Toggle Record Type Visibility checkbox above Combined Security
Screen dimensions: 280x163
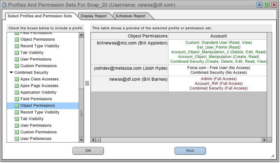click(17, 46)
